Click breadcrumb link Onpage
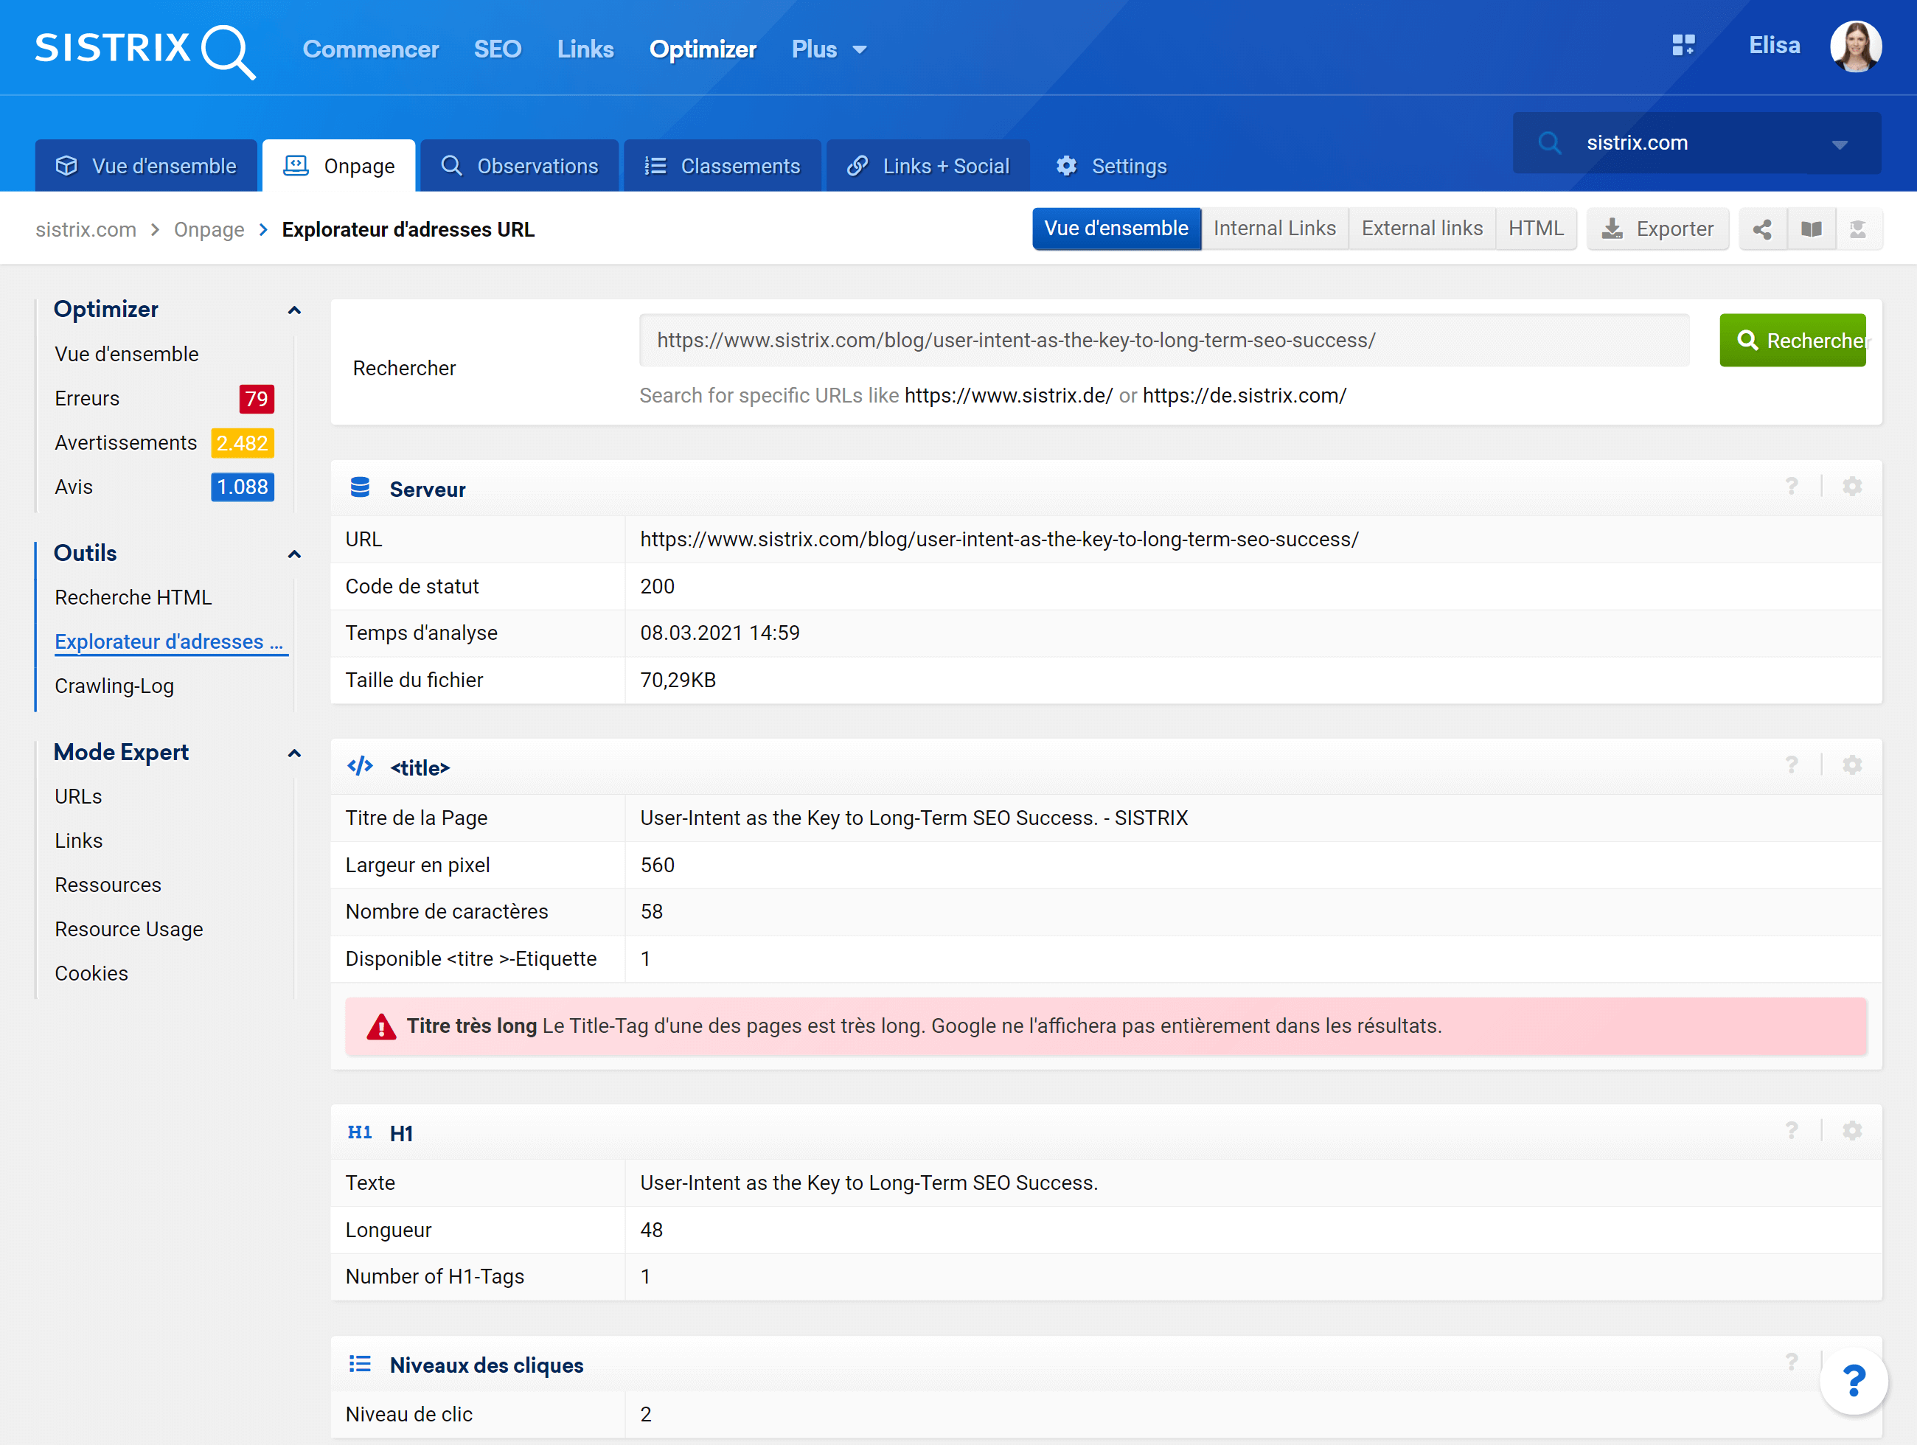1917x1445 pixels. click(x=209, y=229)
